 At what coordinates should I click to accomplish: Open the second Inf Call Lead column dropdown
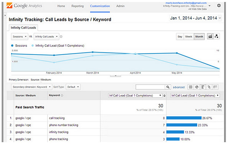195,95
